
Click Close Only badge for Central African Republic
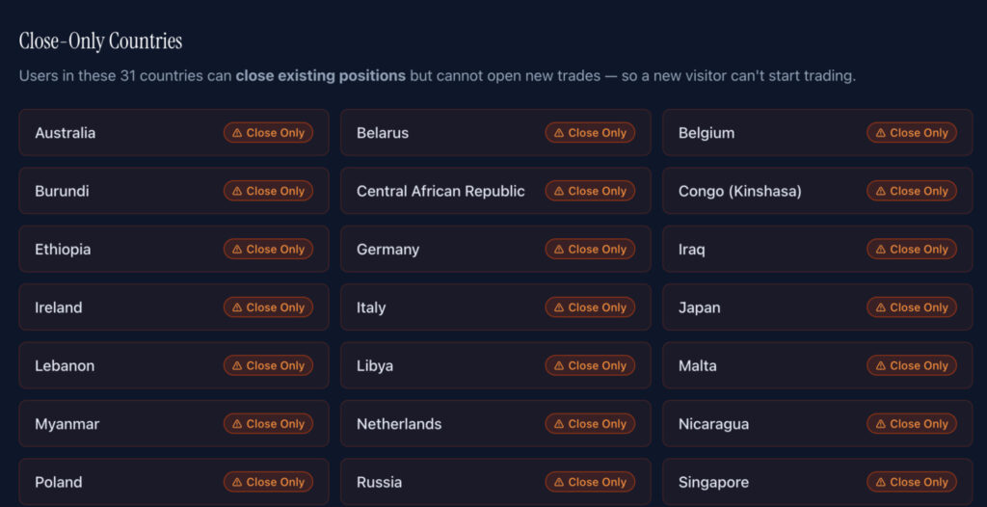(590, 191)
